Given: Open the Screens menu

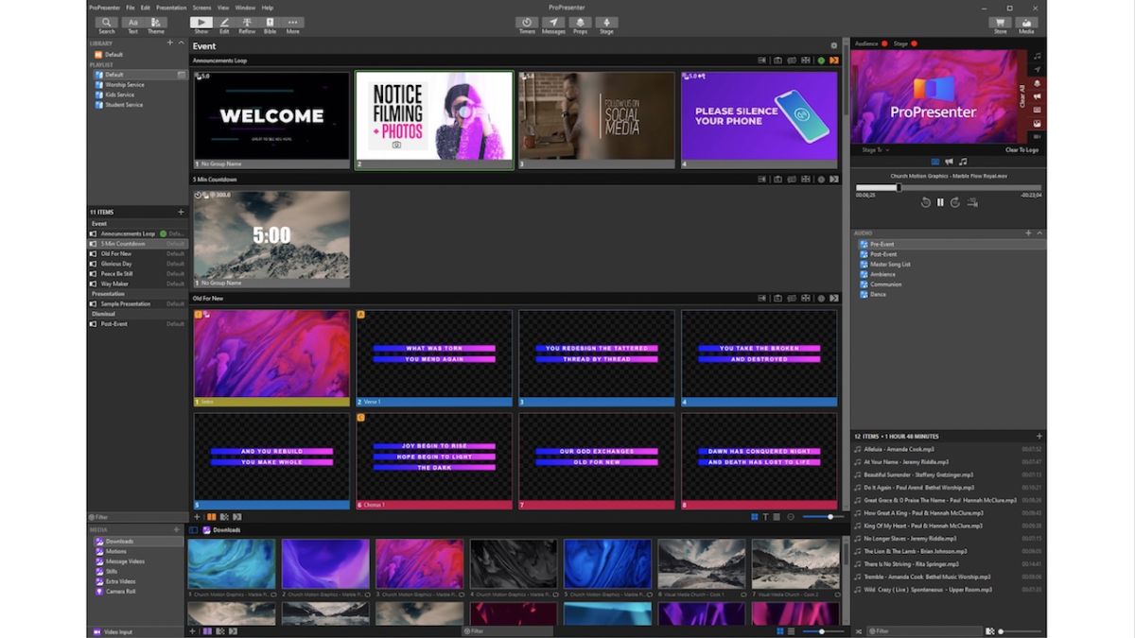Looking at the screenshot, I should pyautogui.click(x=201, y=8).
